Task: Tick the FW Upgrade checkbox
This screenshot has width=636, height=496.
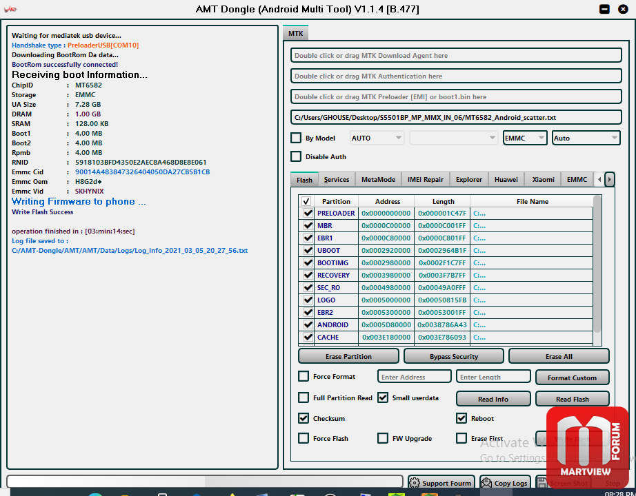Action: [x=382, y=438]
